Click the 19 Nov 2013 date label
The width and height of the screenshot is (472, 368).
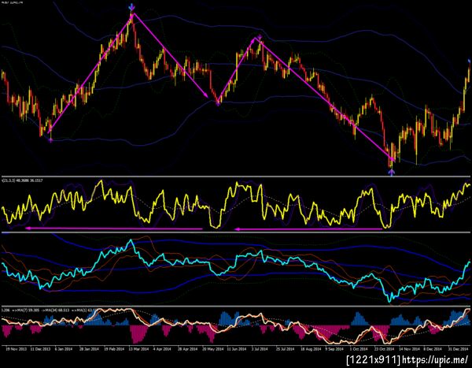(x=16, y=349)
